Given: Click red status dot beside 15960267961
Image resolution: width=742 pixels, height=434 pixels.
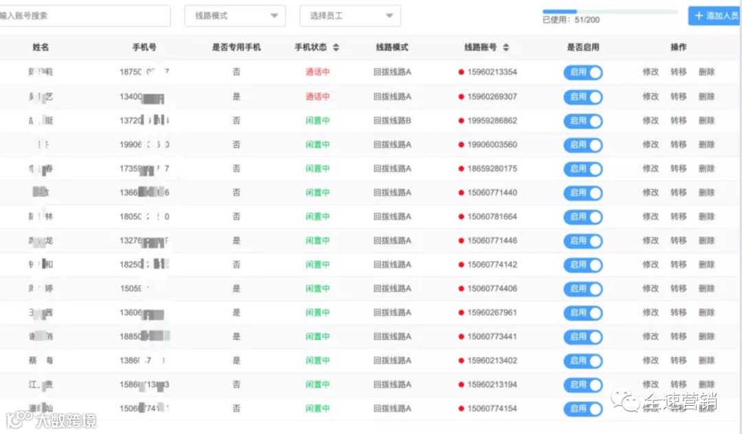Looking at the screenshot, I should pyautogui.click(x=461, y=313).
